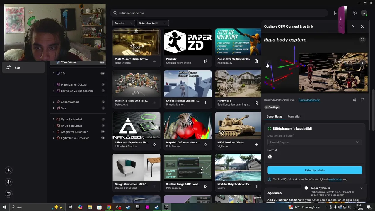Image resolution: width=375 pixels, height=211 pixels.
Task: Open Microsoft Store from the taskbar
Action: pyautogui.click(x=99, y=207)
